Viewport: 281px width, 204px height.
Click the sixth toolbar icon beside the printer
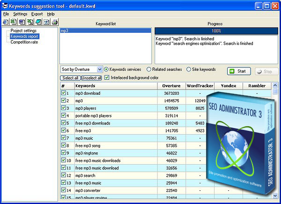(x=46, y=22)
